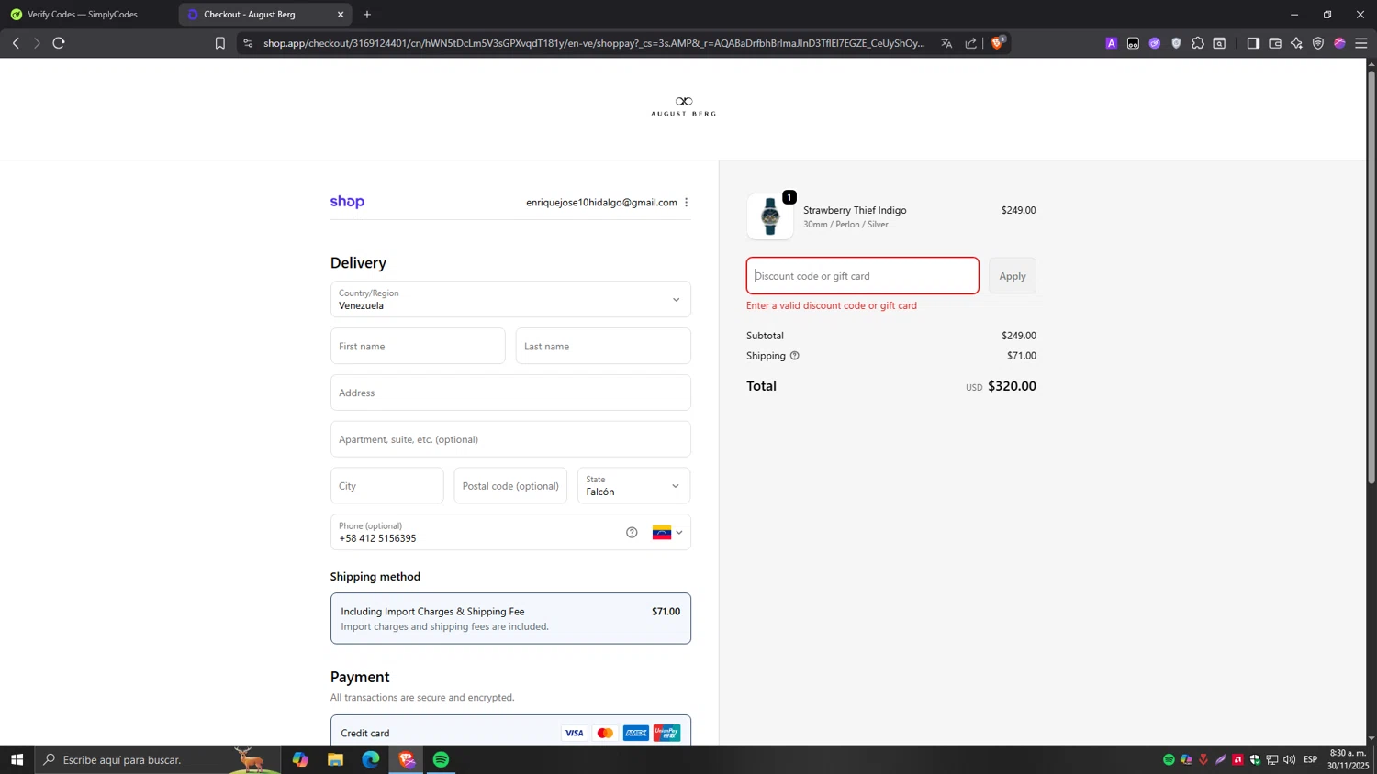Click the Enter a valid discount code error text
The height and width of the screenshot is (774, 1377).
832,305
